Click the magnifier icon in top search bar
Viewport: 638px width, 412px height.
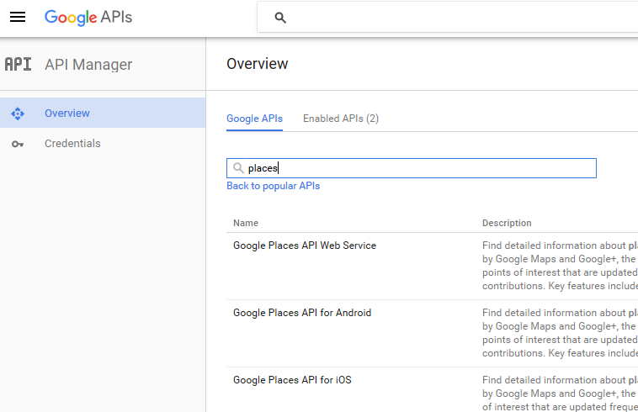[281, 18]
